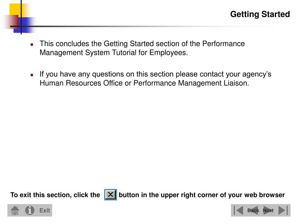The width and height of the screenshot is (298, 224).
Task: Click the second red bullet marker
Action: pyautogui.click(x=32, y=75)
